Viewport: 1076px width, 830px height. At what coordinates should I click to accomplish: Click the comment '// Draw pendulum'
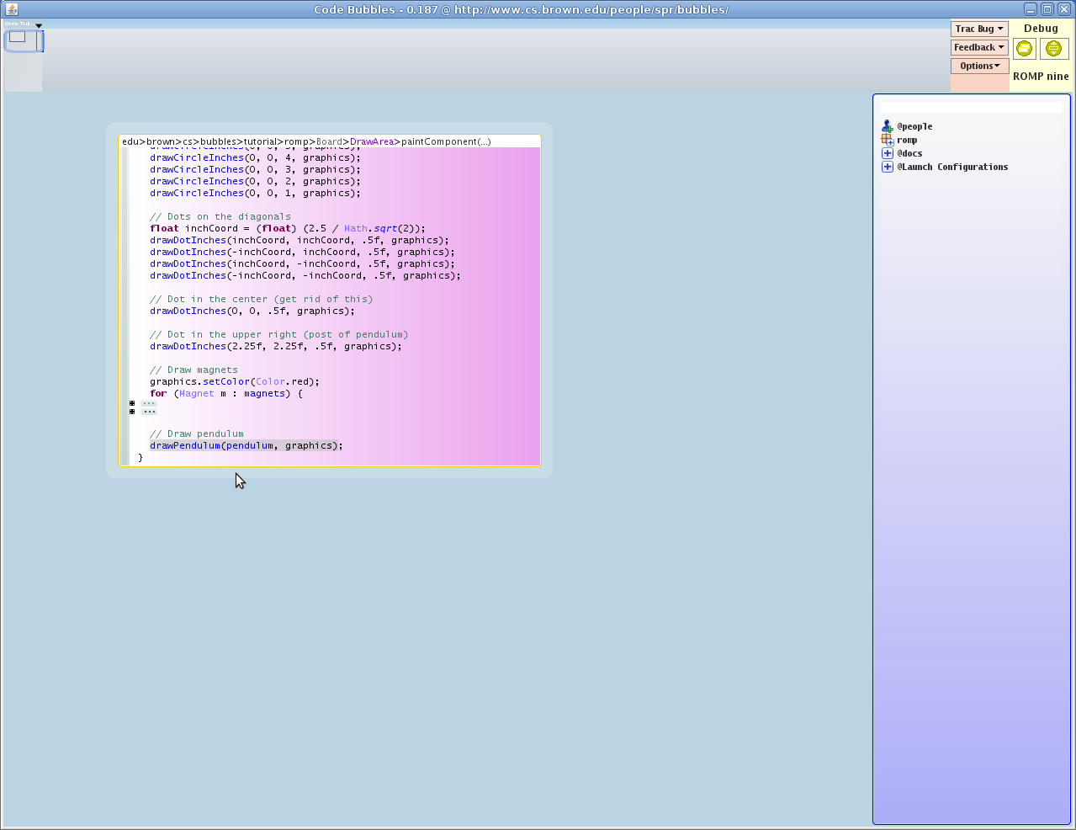click(197, 434)
